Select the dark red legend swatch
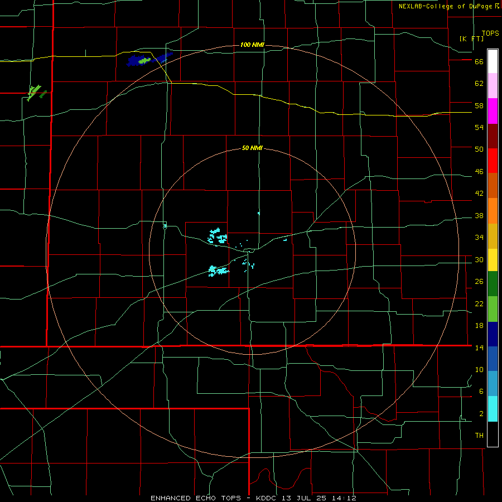The width and height of the screenshot is (502, 502). click(493, 136)
